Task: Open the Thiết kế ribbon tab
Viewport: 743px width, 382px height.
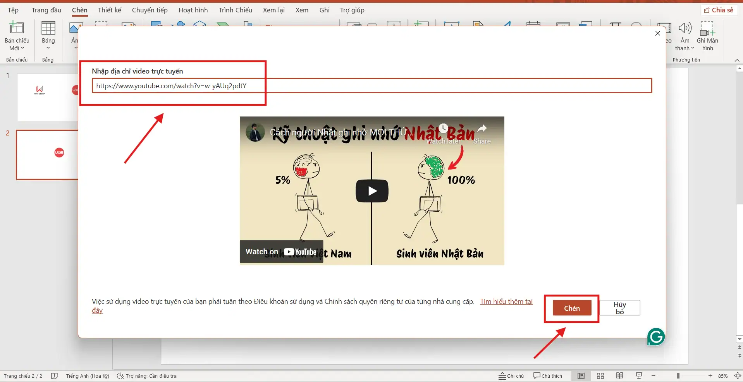Action: pos(109,10)
